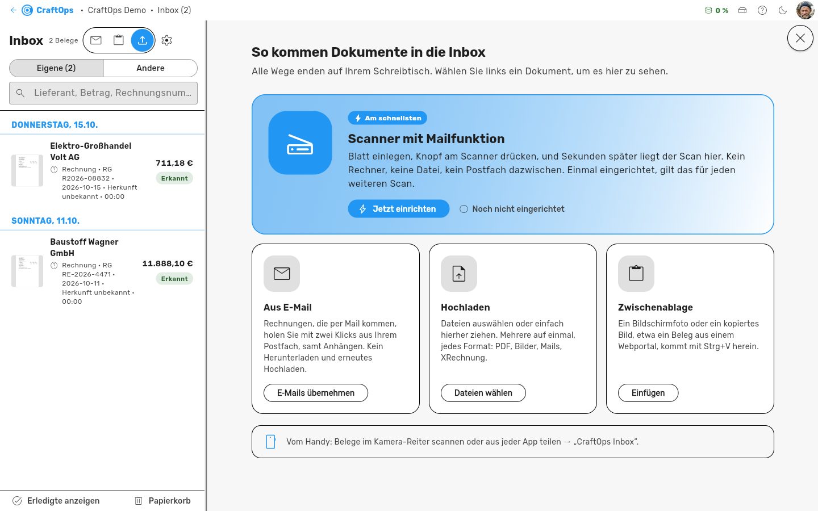Open the Elektro-Großhandel Volt AG invoice
818x511 pixels.
coord(102,171)
